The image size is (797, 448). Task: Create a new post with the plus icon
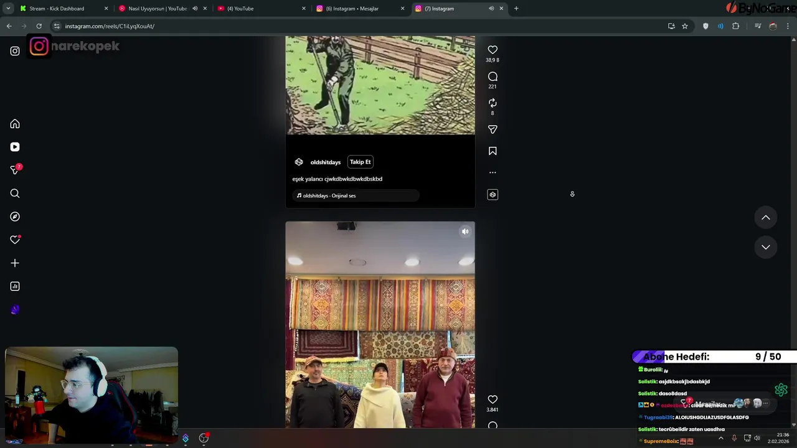pyautogui.click(x=15, y=263)
